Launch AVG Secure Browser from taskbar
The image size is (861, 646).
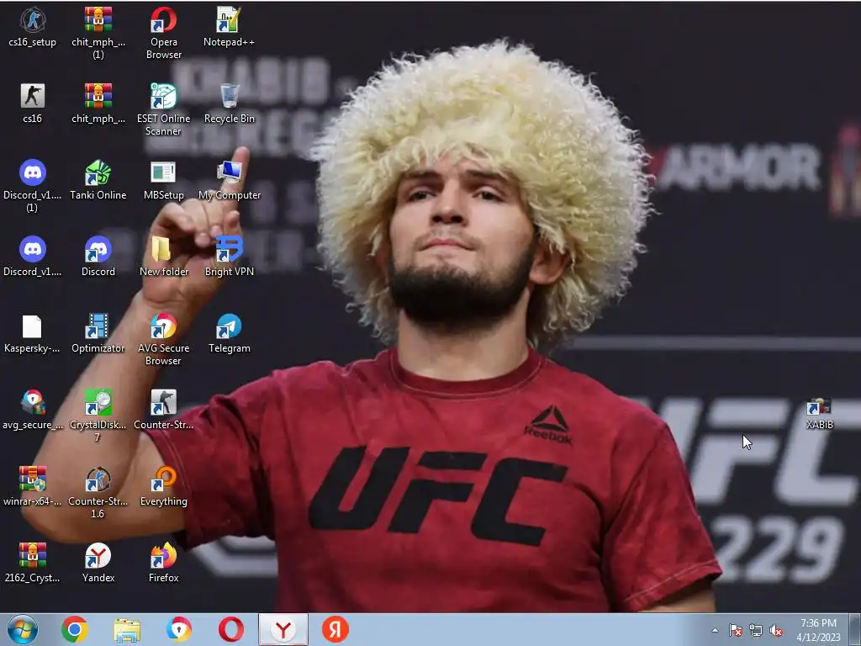pos(179,629)
